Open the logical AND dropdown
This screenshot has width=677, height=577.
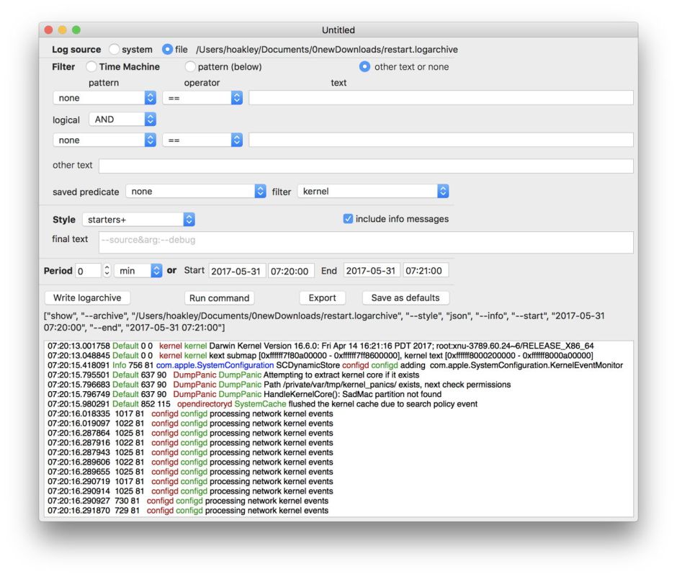[122, 120]
